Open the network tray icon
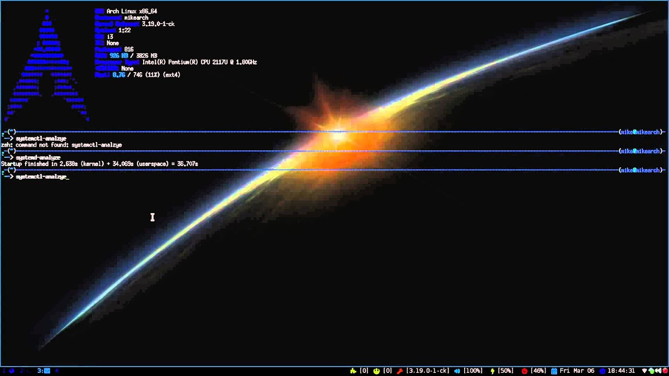 click(644, 371)
